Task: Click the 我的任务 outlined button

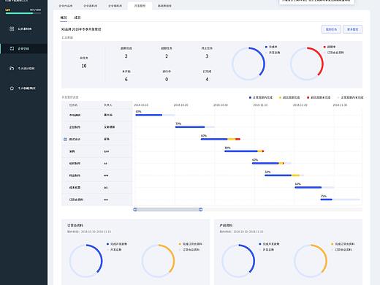Action: coord(331,29)
